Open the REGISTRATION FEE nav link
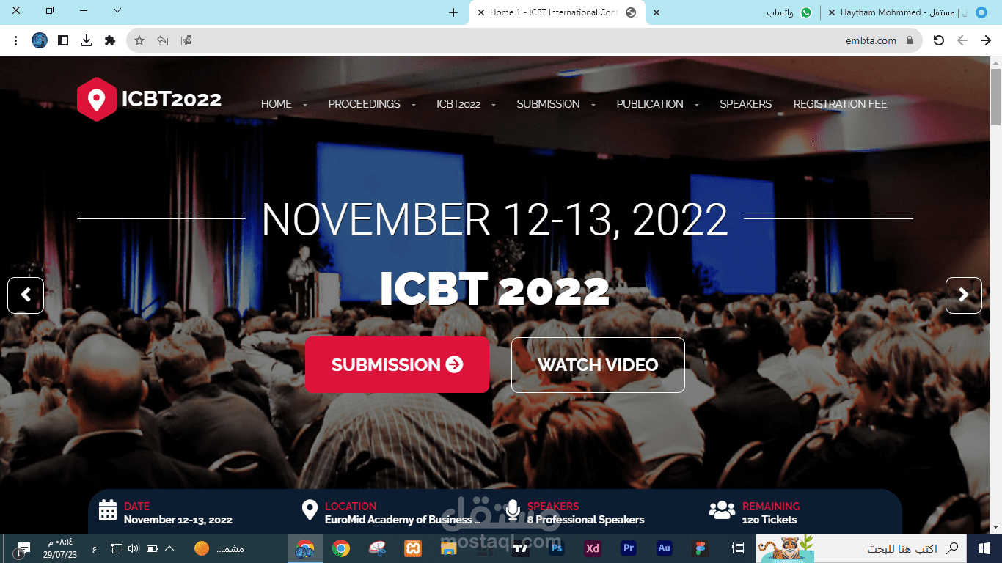This screenshot has width=1002, height=563. (x=840, y=104)
